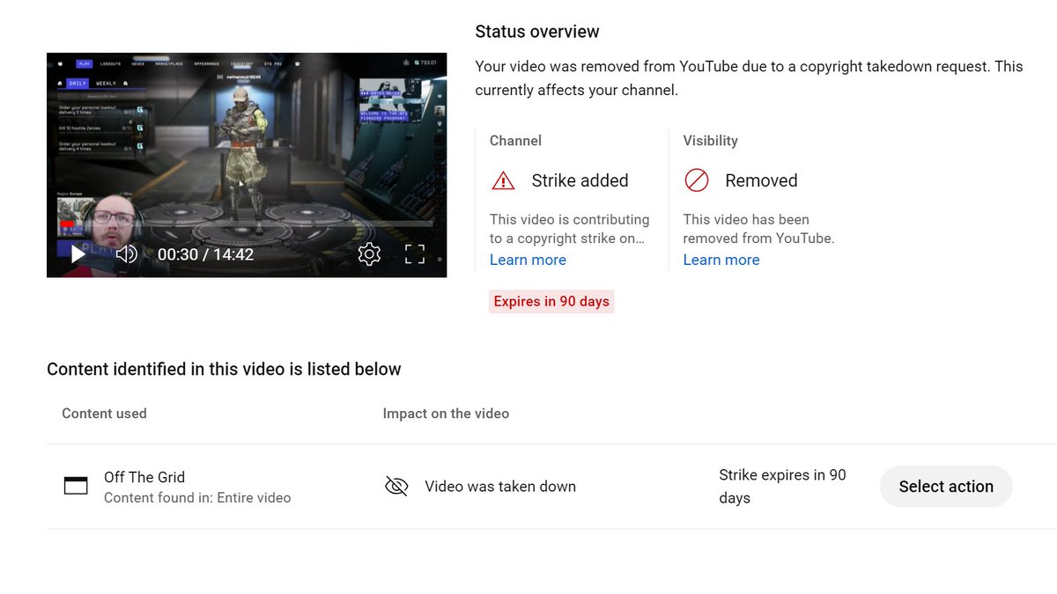Click the Expires in 90 days badge
This screenshot has width=1057, height=594.
551,302
